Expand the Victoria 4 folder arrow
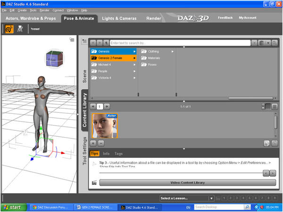Viewport: 283px width, 212px height. click(134, 78)
